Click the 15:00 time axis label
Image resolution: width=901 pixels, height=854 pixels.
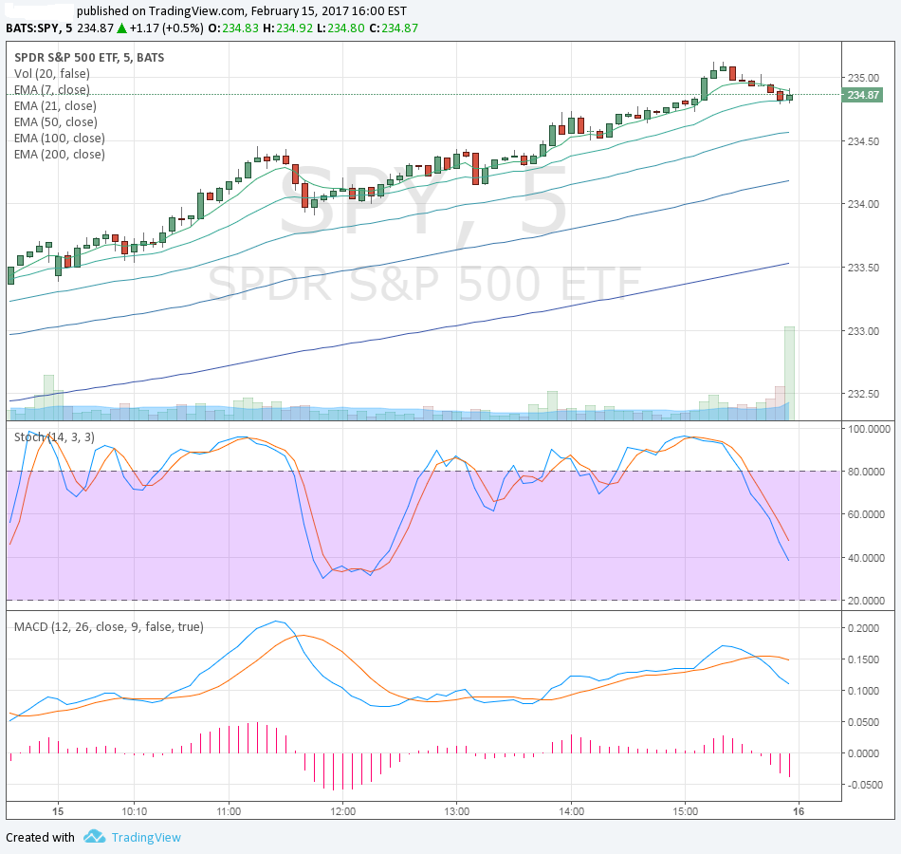[686, 812]
